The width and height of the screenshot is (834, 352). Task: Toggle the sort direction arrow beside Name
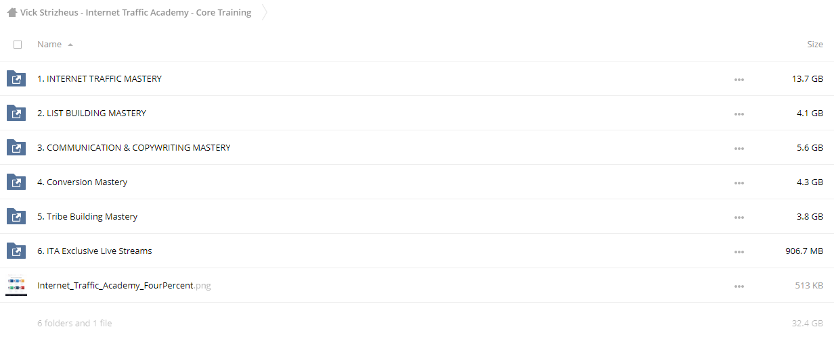pos(70,45)
